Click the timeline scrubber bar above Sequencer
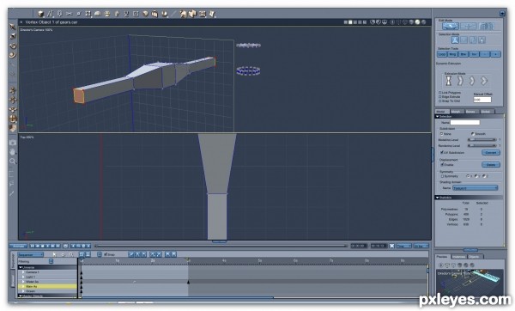515x311 pixels. point(221,246)
